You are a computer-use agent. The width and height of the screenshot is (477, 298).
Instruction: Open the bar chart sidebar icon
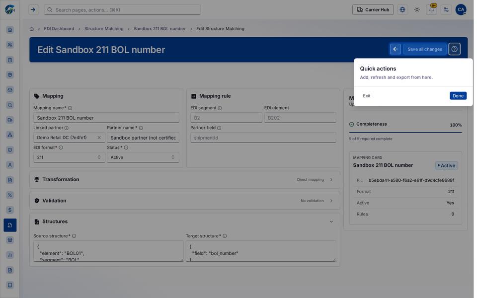point(10,255)
